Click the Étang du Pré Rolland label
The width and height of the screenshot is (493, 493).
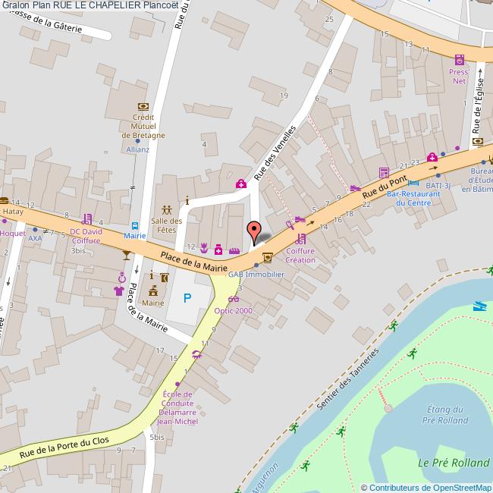pos(445,415)
